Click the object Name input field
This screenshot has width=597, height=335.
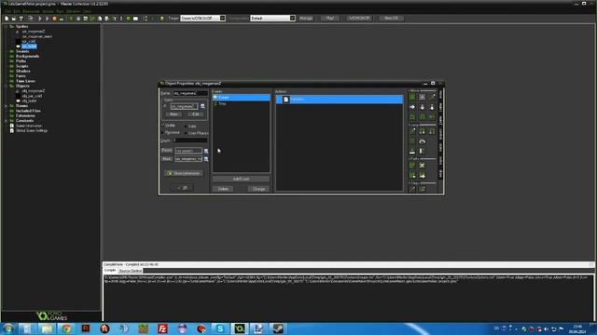click(190, 93)
